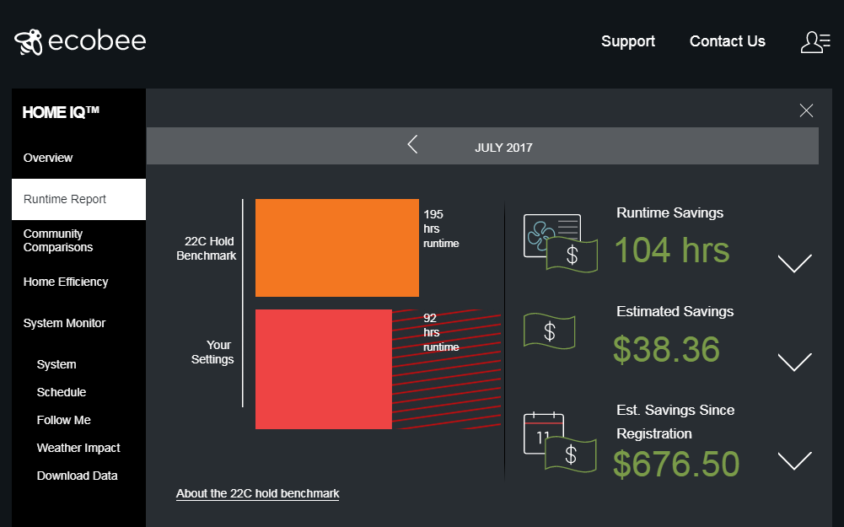
Task: Select the Runtime Report menu item
Action: pyautogui.click(x=65, y=200)
